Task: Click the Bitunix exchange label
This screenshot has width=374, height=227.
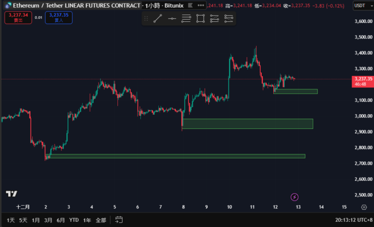Action: [174, 6]
